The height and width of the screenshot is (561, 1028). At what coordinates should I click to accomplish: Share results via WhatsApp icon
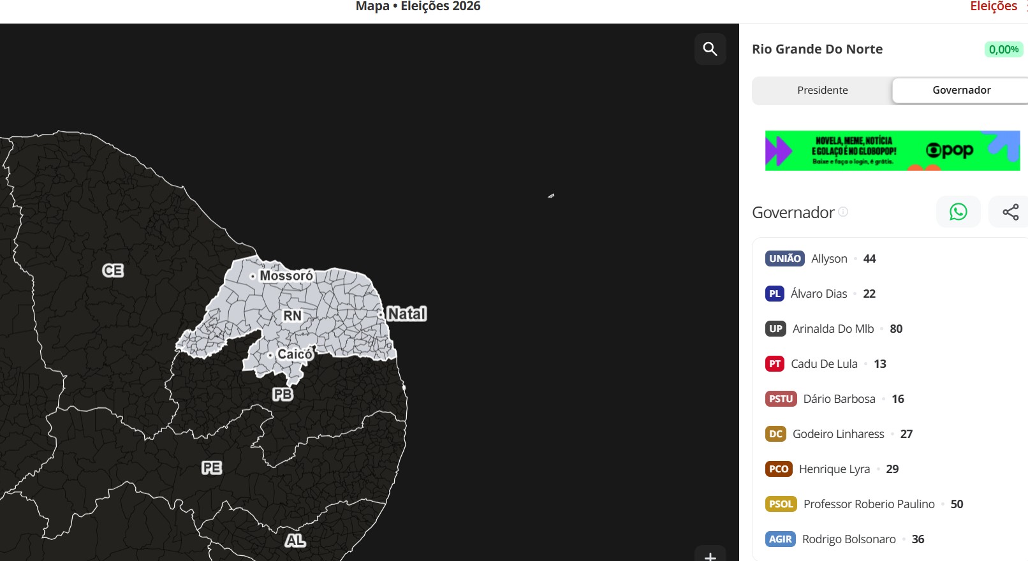pos(958,212)
